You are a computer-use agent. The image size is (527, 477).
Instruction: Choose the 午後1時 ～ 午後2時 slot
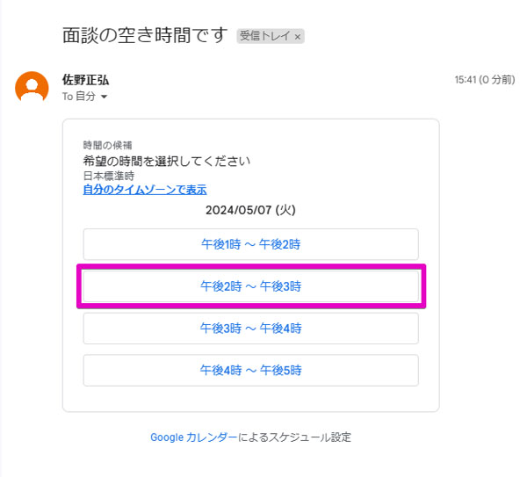(x=250, y=244)
